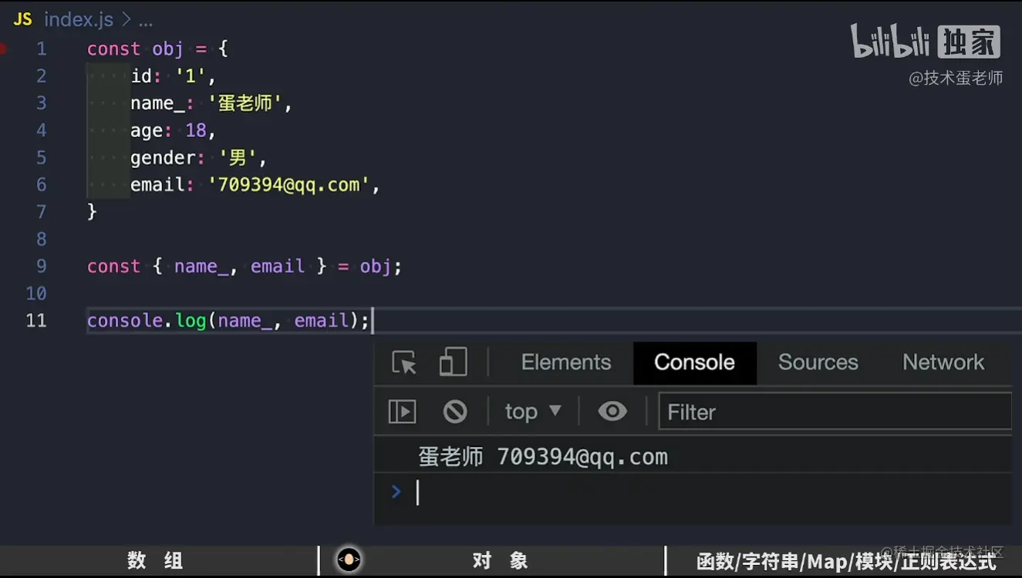
Task: Open the console sidebar drawer icon
Action: pyautogui.click(x=401, y=411)
